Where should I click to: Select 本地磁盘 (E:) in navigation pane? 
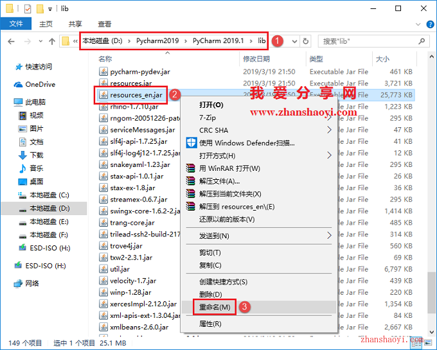click(x=49, y=222)
